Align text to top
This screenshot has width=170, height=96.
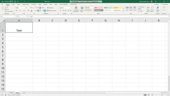36,8
